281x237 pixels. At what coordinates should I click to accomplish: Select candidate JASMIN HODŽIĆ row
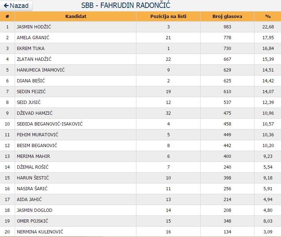[x=33, y=27]
